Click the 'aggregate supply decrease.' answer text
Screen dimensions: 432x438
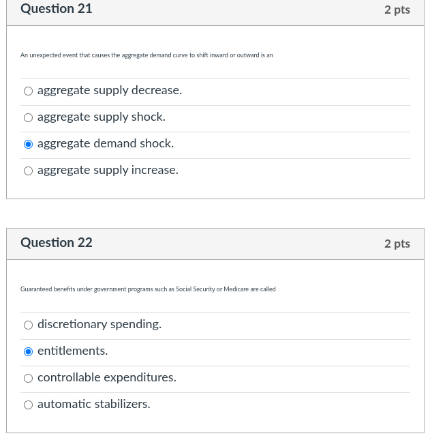(110, 91)
